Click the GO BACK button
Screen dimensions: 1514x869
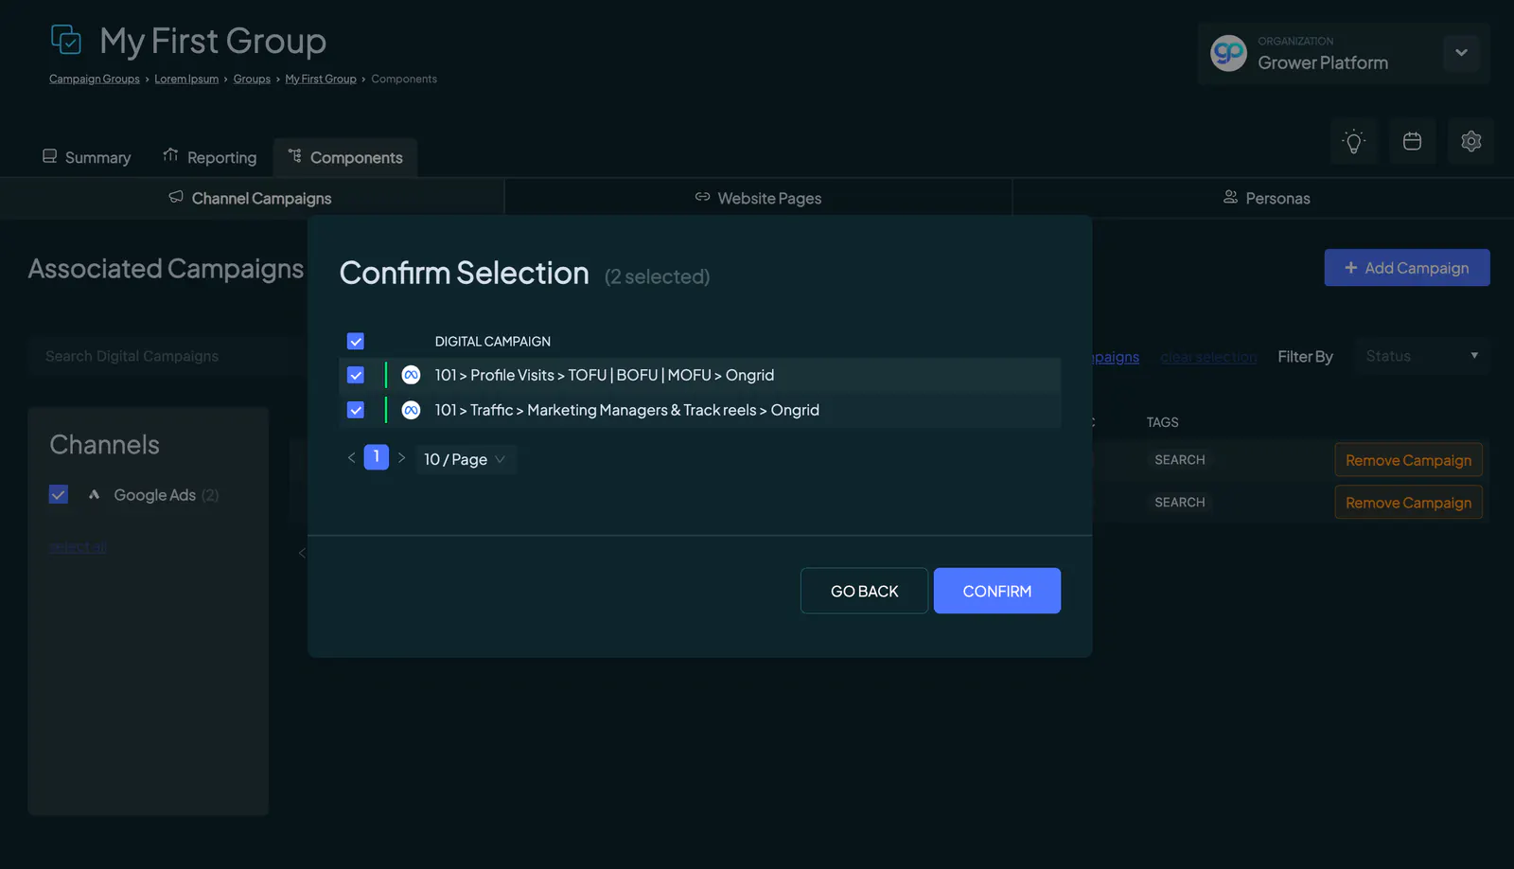864,591
